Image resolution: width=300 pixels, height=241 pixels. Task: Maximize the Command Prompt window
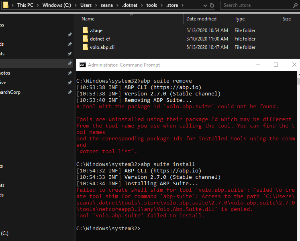point(276,65)
